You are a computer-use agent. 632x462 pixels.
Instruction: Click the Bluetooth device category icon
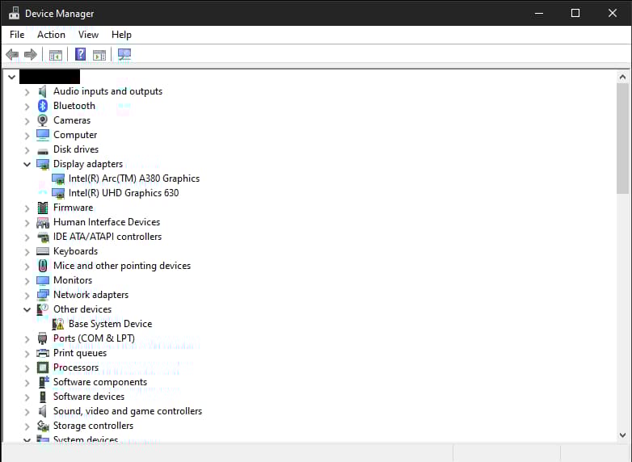(43, 106)
